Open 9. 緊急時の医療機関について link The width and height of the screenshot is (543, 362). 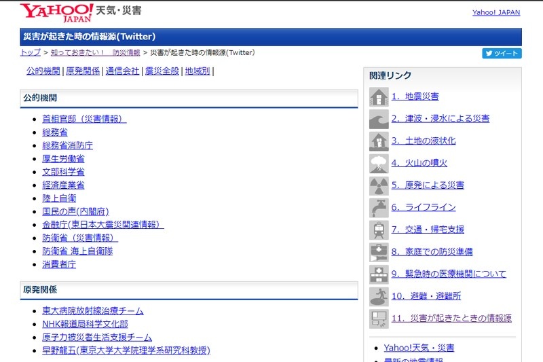[x=449, y=274]
